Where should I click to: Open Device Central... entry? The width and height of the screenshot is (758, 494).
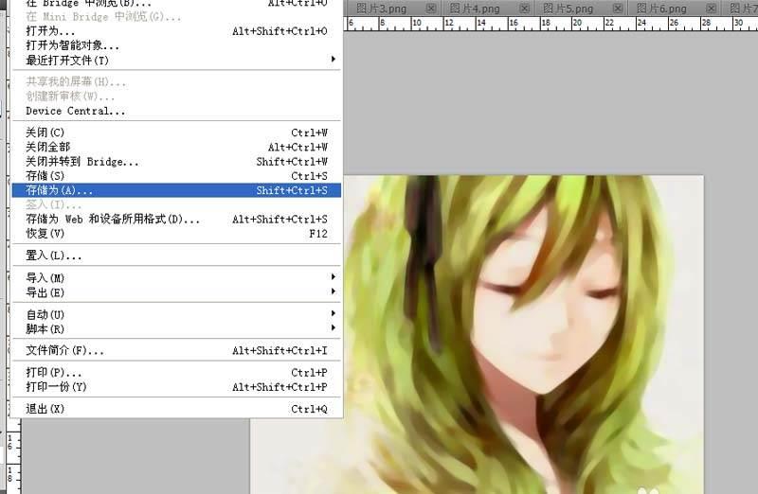point(176,111)
